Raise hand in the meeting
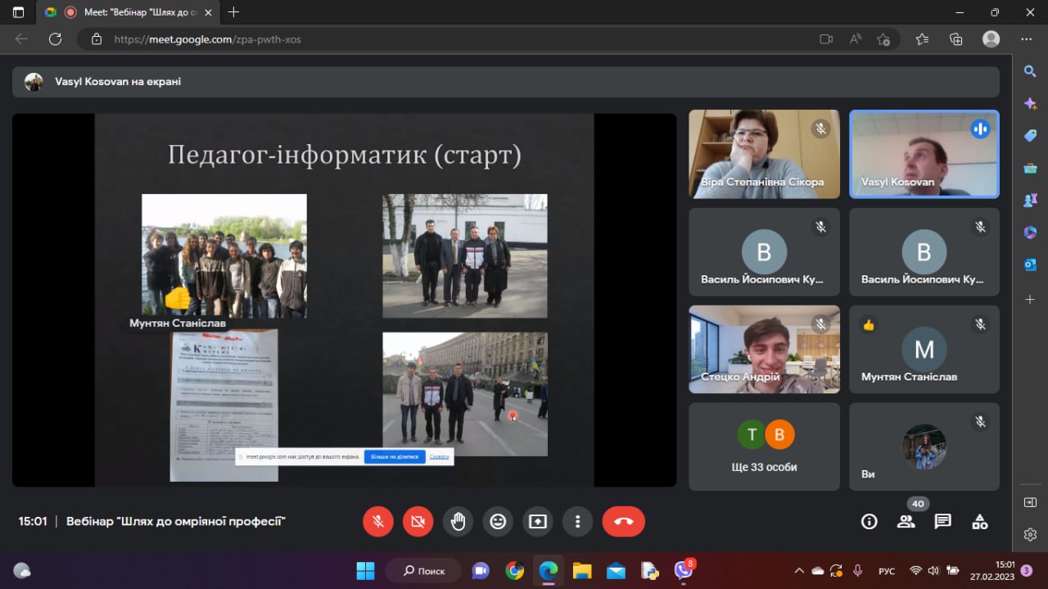Viewport: 1048px width, 589px height. (458, 521)
